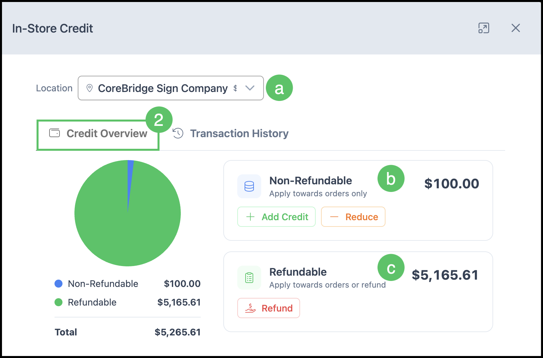Click the map pin icon in the Location field
This screenshot has height=358, width=543.
[x=89, y=88]
